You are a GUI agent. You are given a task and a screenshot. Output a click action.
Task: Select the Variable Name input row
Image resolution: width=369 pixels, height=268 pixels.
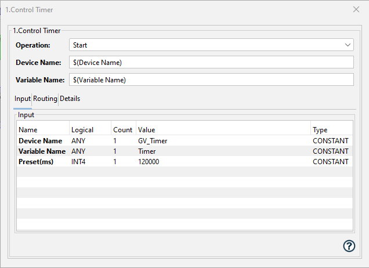41,151
